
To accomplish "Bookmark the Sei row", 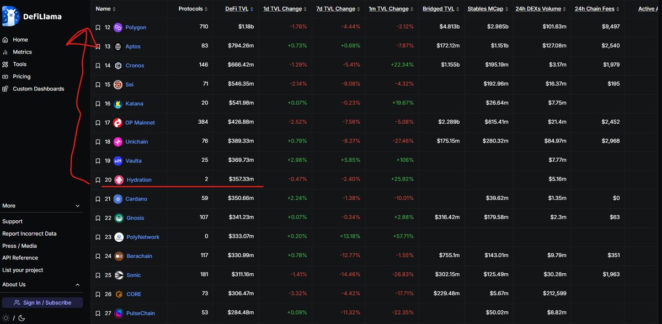I will click(x=98, y=84).
